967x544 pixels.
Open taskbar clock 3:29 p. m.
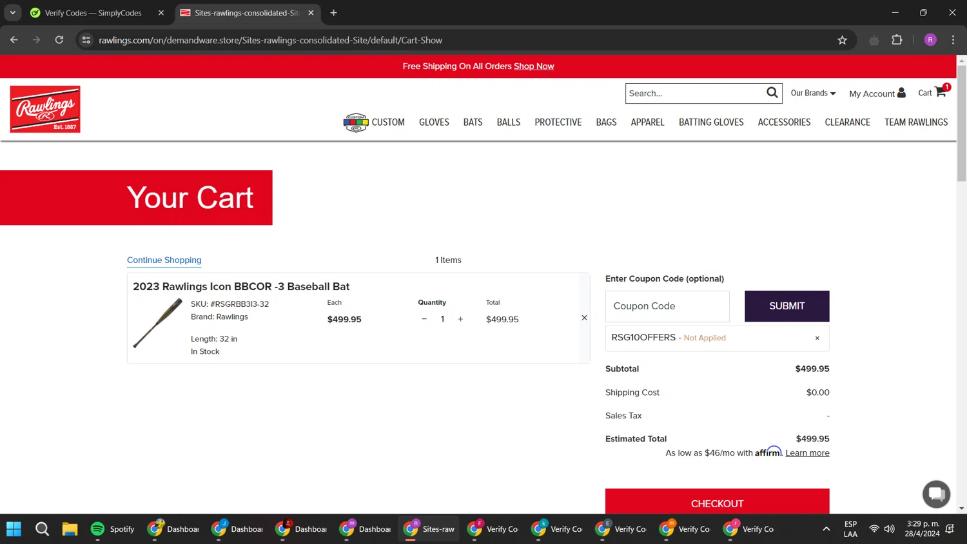922,529
